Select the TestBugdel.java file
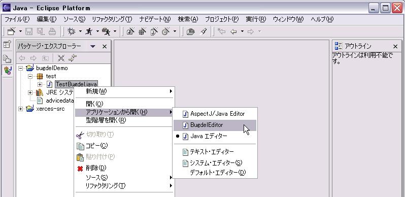This screenshot has height=197, width=405. 77,84
